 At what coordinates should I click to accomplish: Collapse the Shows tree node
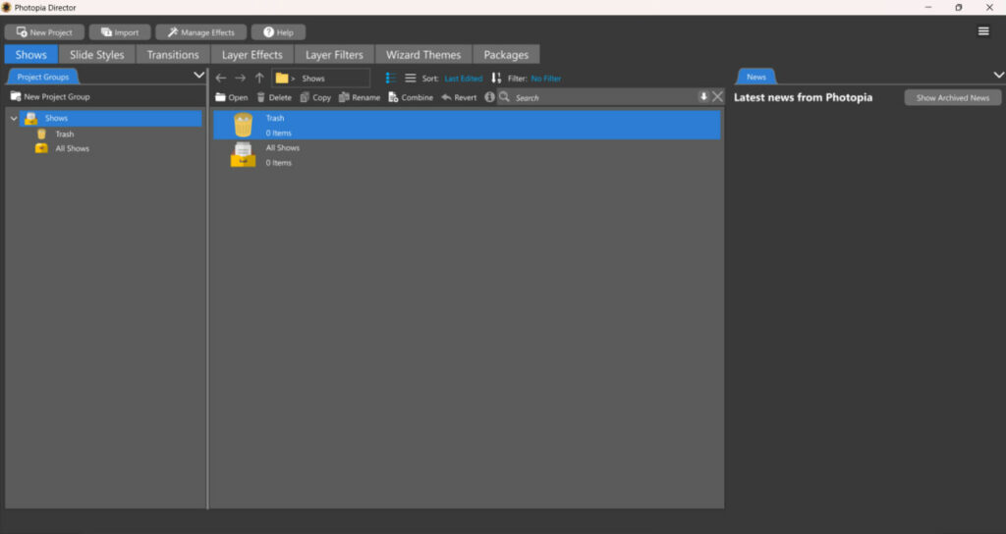14,119
